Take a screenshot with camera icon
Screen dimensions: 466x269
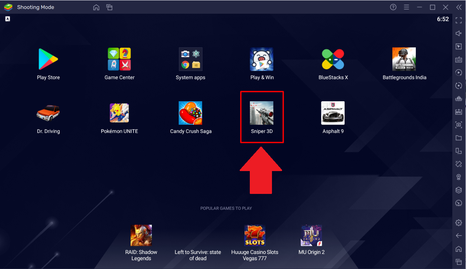click(x=458, y=125)
